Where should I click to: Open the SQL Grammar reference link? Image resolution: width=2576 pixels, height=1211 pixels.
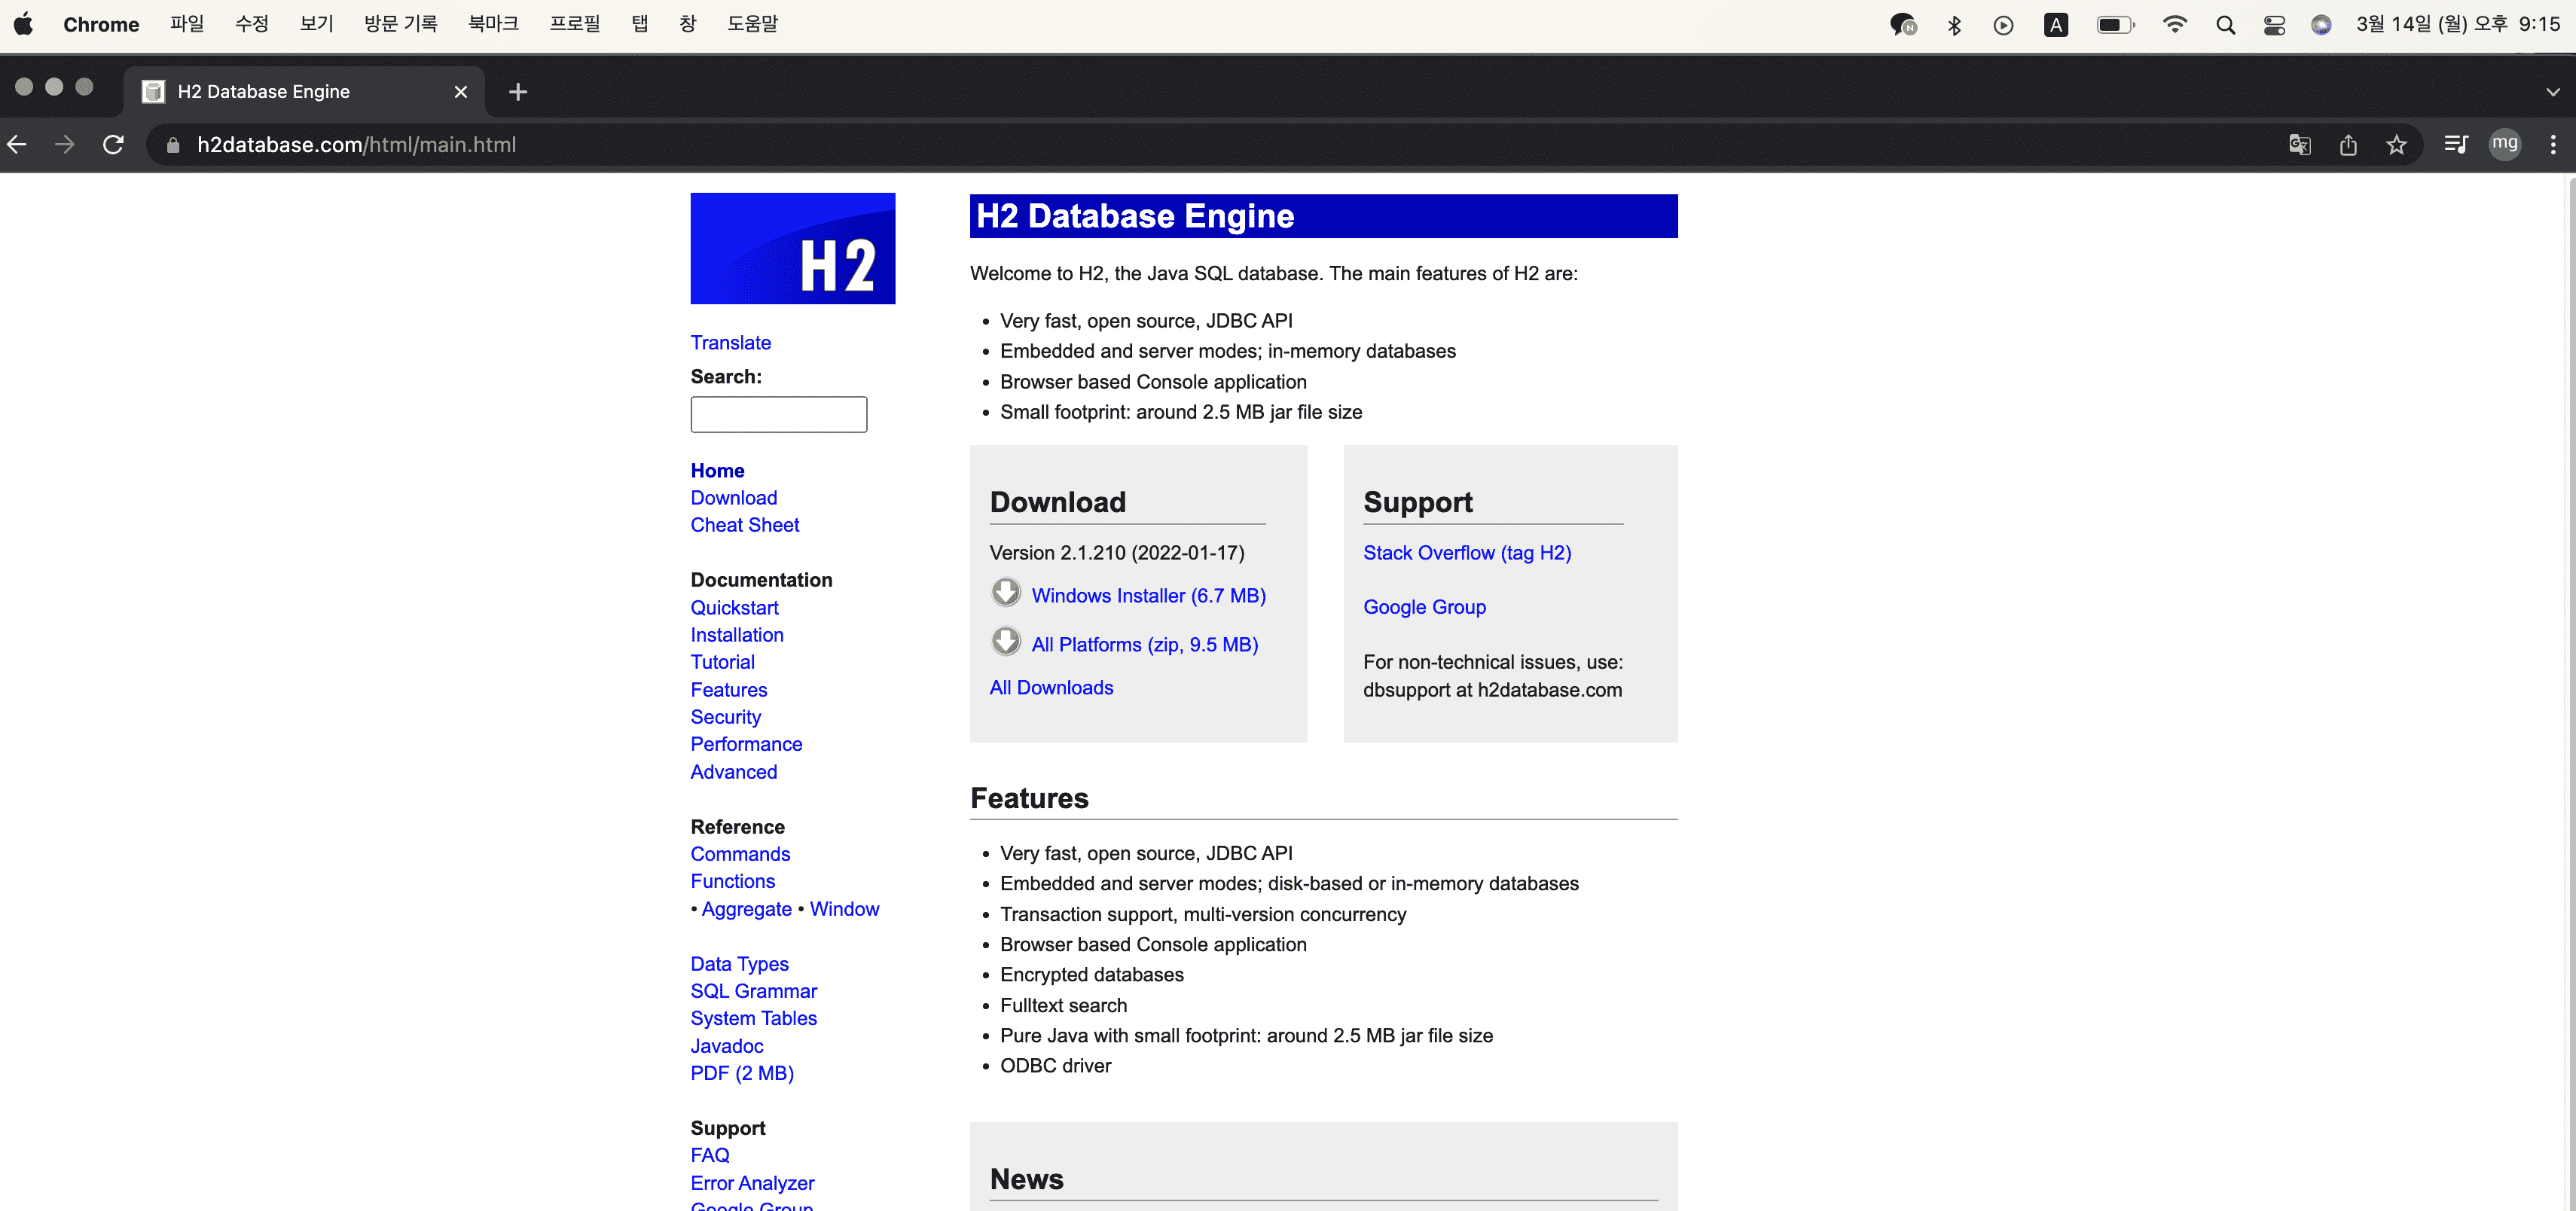[x=753, y=991]
